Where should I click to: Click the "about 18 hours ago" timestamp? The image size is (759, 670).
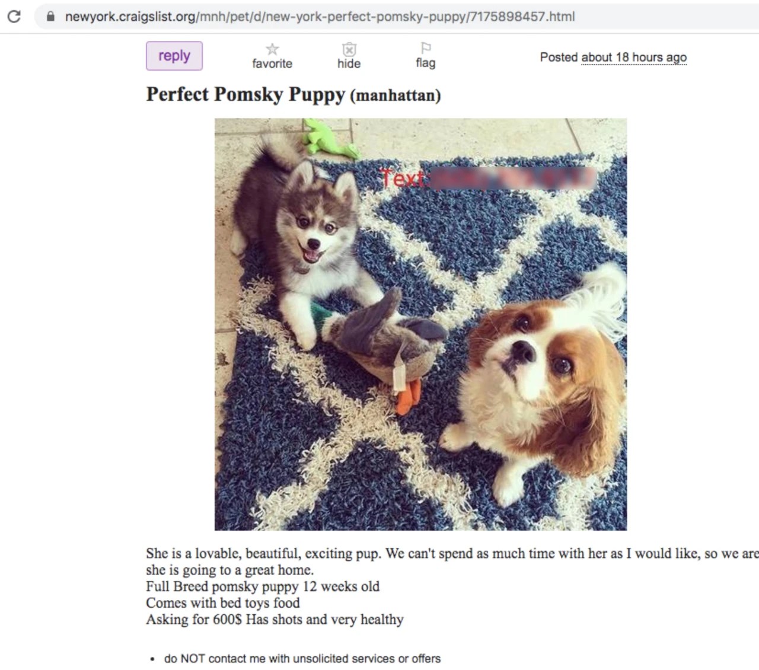pyautogui.click(x=634, y=58)
